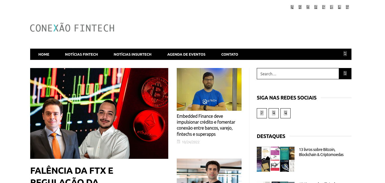Go to the HOME menu item
This screenshot has width=385, height=183.
44,54
